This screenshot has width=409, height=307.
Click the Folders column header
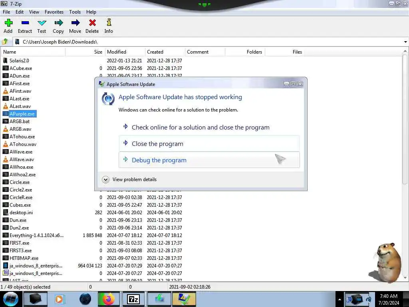pyautogui.click(x=245, y=52)
